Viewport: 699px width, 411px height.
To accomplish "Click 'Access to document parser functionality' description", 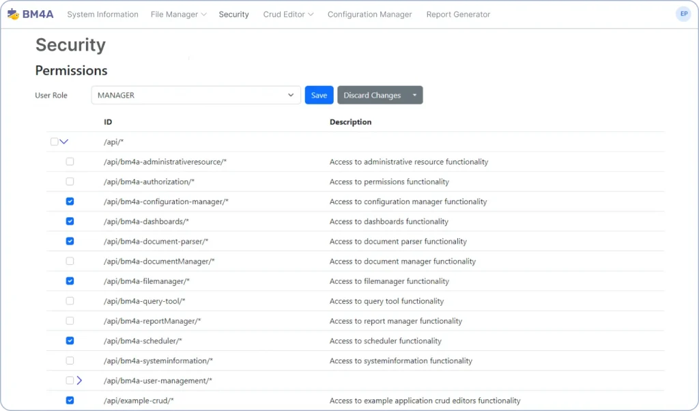I will [x=398, y=242].
